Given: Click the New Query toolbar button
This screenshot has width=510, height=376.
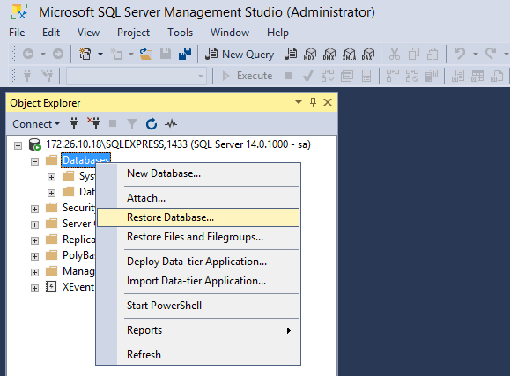Looking at the screenshot, I should [x=240, y=54].
